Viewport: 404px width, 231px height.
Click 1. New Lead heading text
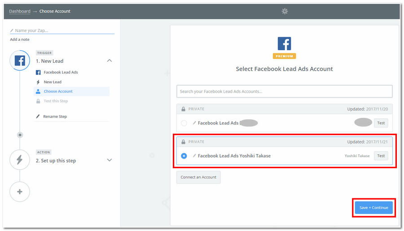(49, 61)
